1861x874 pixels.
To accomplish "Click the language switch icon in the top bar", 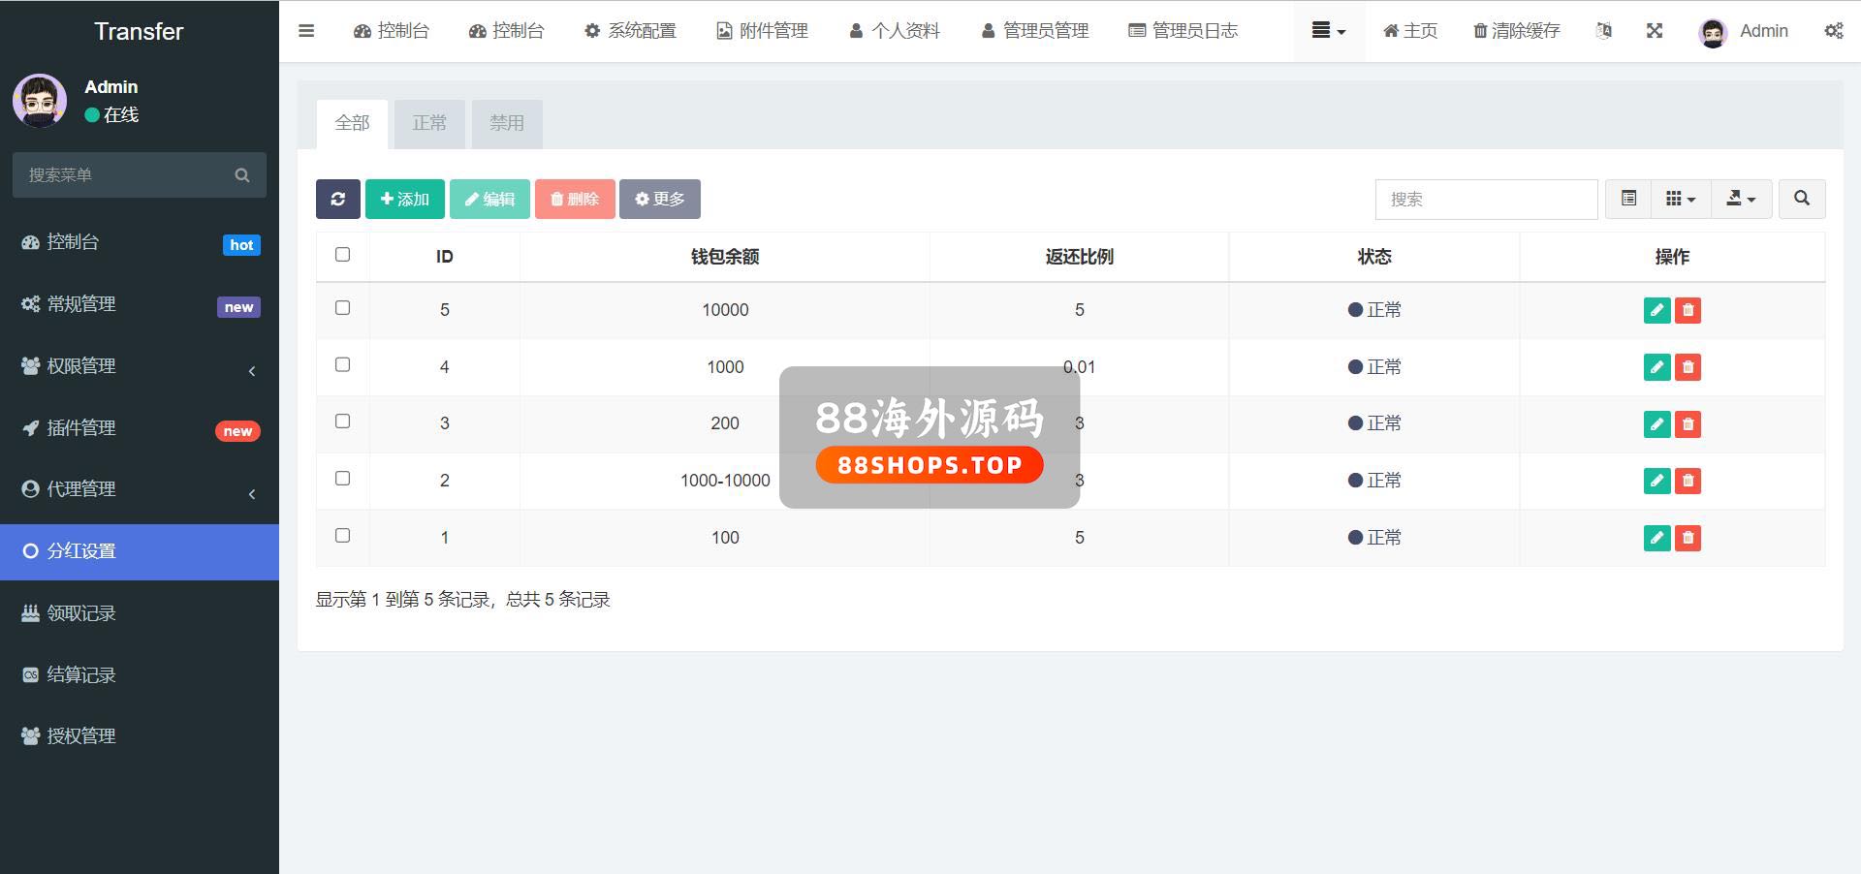I will tap(1604, 31).
